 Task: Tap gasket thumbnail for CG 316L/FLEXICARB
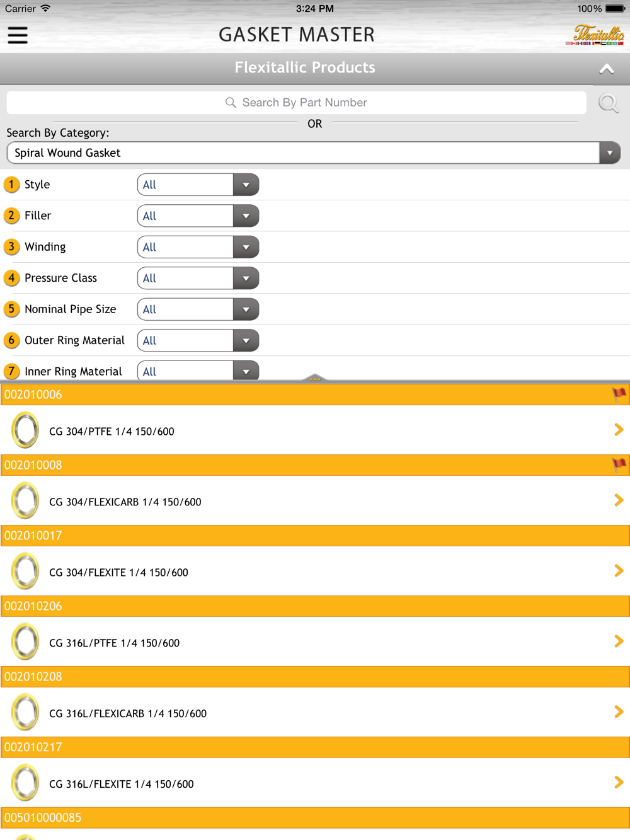click(x=25, y=713)
